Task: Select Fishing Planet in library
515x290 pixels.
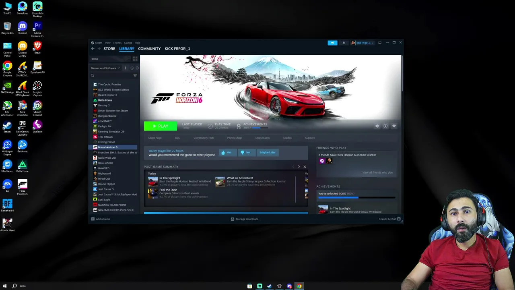Action: coord(107,142)
